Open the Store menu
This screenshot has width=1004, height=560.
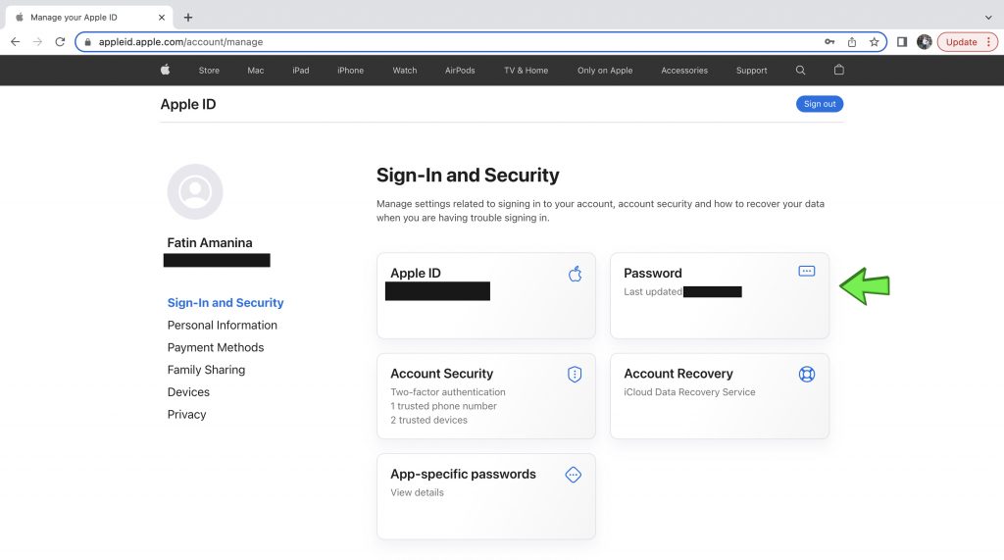[x=209, y=71]
